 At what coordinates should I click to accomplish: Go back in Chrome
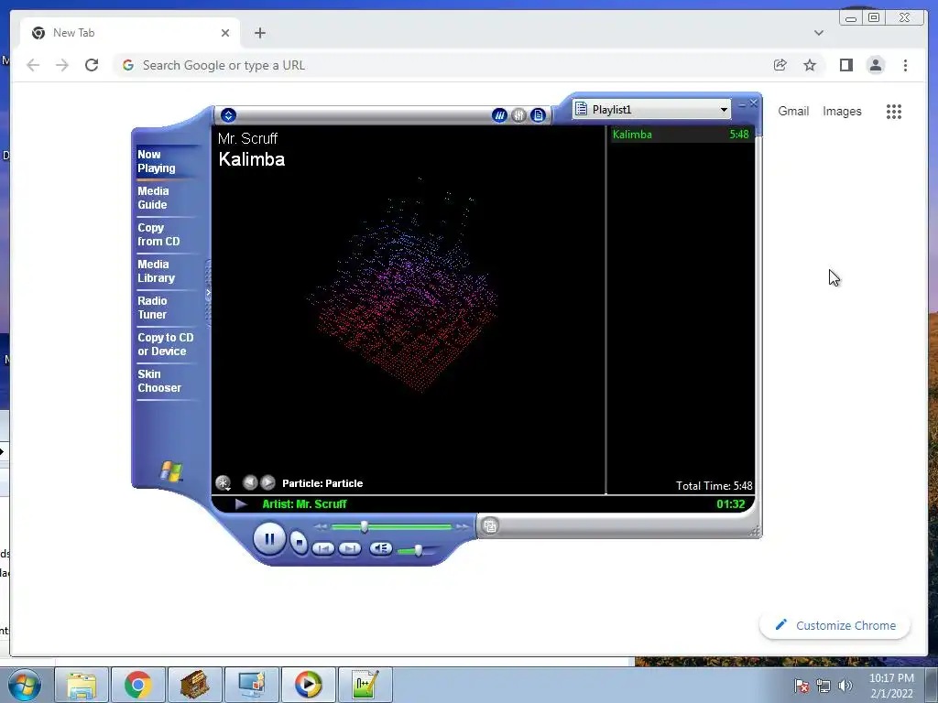tap(33, 65)
